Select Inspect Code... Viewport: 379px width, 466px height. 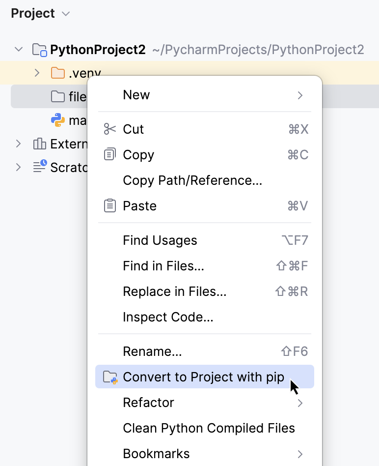coord(205,317)
